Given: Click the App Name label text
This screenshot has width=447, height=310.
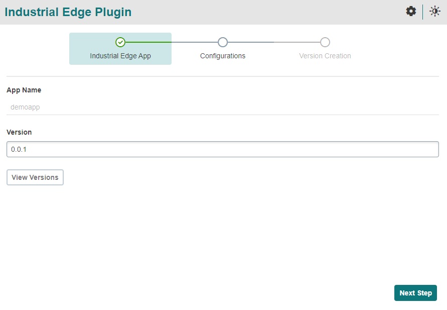Looking at the screenshot, I should pyautogui.click(x=24, y=90).
